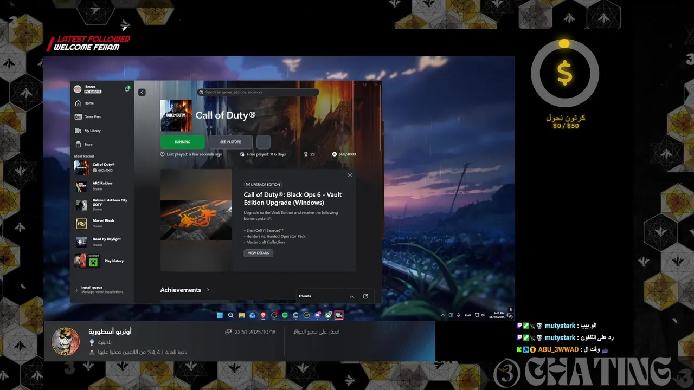This screenshot has width=694, height=390.
Task: Open the Windows Start menu
Action: point(220,315)
